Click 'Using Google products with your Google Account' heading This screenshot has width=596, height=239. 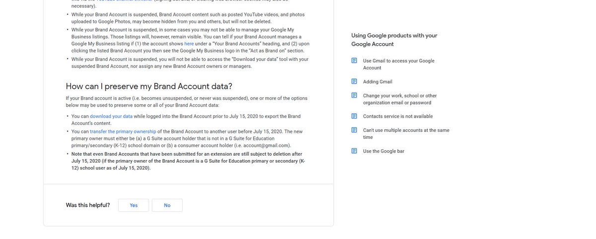click(x=394, y=40)
